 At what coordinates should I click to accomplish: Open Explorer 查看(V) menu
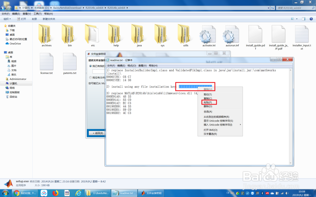(x=27, y=14)
